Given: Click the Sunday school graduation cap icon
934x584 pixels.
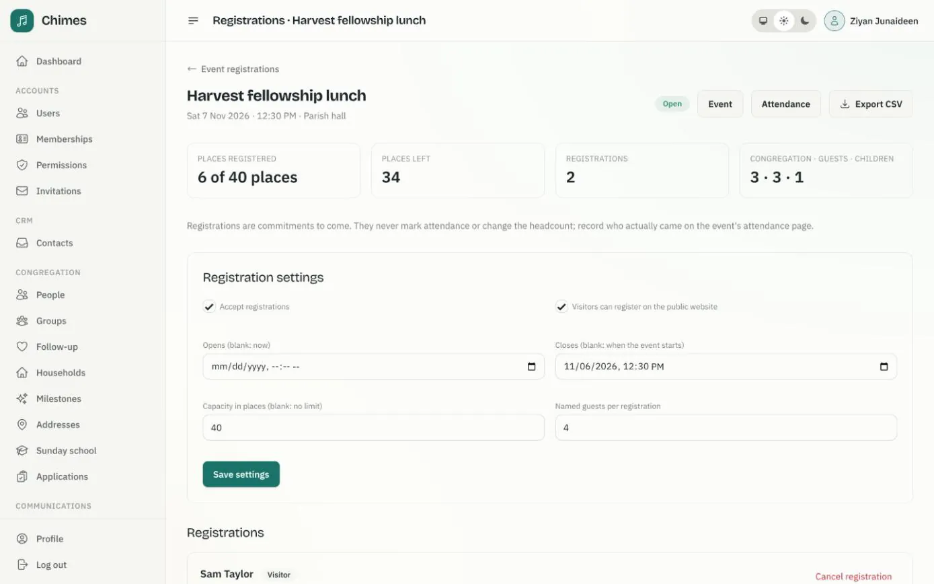Looking at the screenshot, I should tap(22, 451).
